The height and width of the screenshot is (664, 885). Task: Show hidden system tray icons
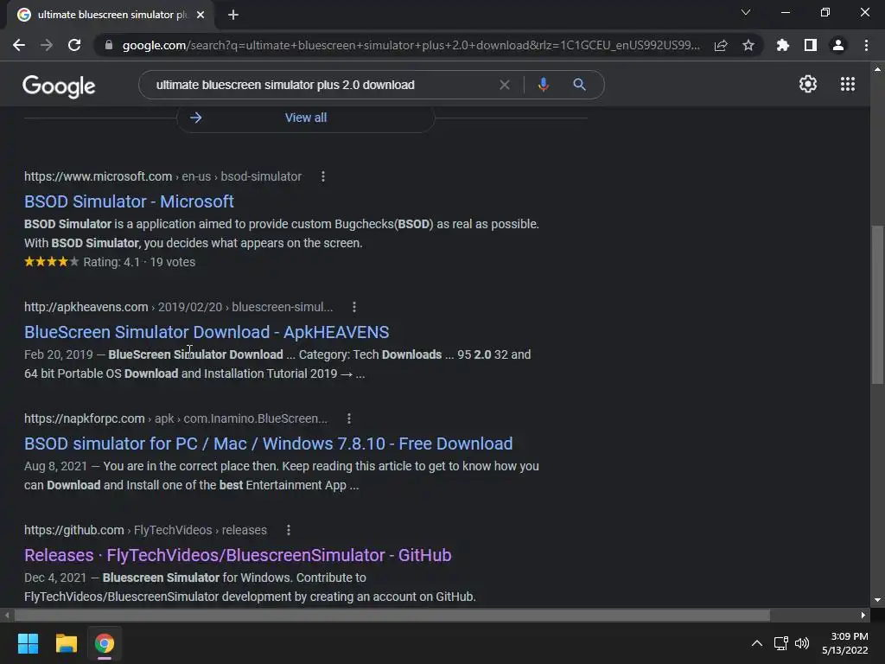[x=757, y=643]
